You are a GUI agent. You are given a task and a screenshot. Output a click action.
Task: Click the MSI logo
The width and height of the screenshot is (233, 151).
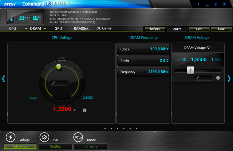pyautogui.click(x=10, y=4)
